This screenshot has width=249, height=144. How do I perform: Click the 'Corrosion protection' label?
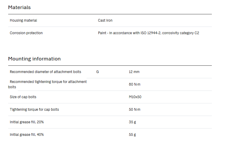pos(26,33)
